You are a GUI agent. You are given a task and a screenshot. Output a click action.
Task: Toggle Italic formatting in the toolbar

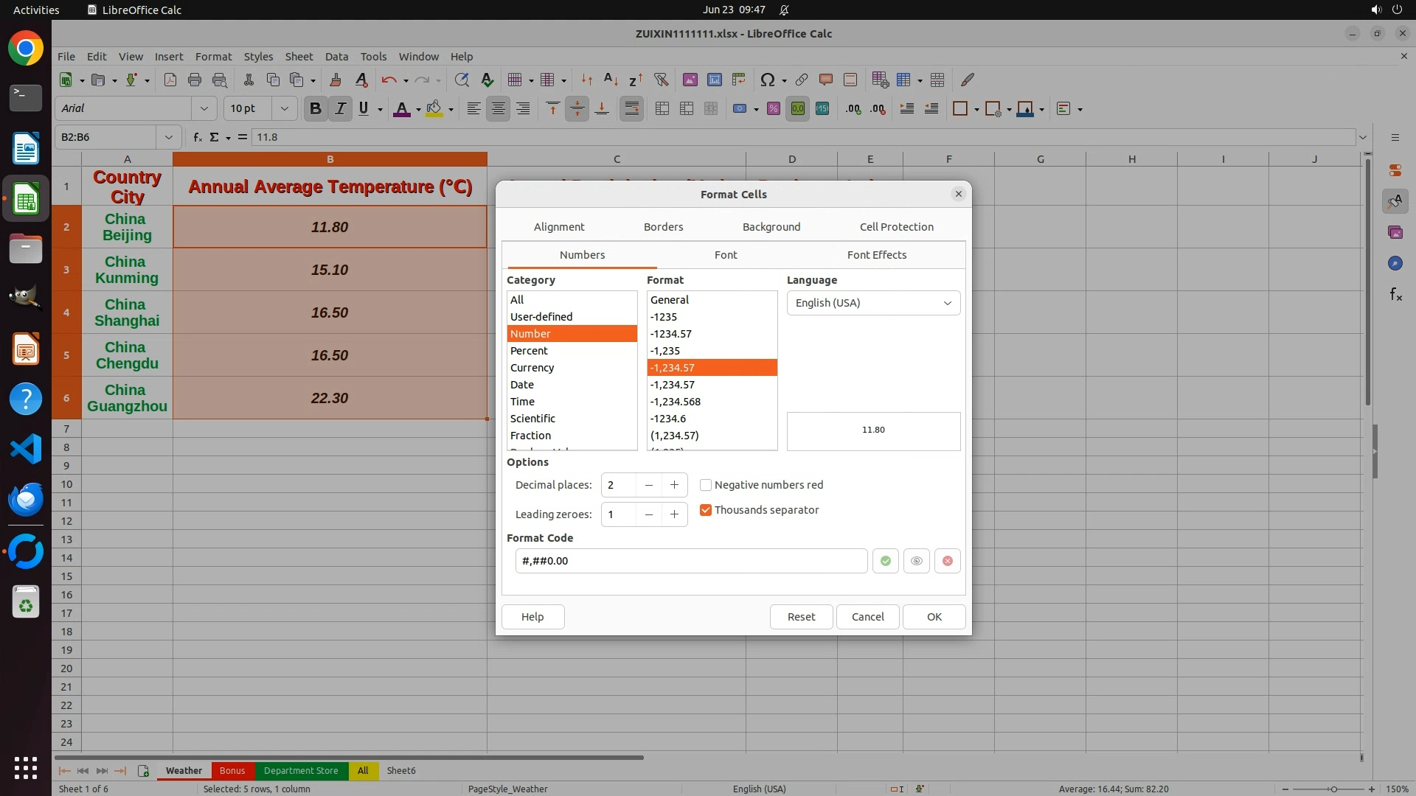pyautogui.click(x=340, y=109)
